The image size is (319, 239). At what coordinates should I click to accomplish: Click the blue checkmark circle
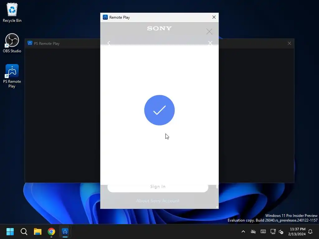point(159,110)
